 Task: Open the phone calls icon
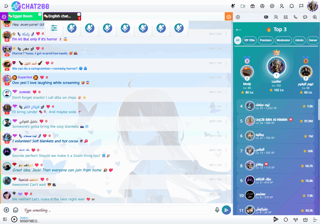pyautogui.click(x=295, y=17)
